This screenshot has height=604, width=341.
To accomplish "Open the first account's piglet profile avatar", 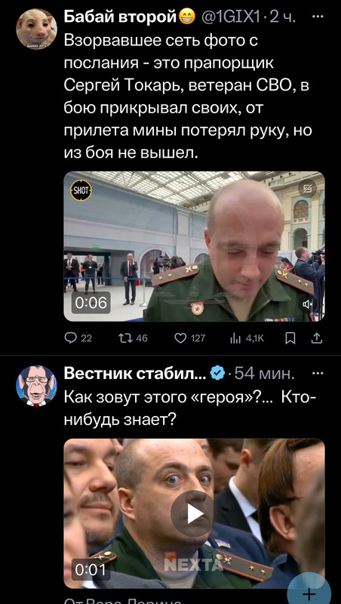I will (36, 29).
